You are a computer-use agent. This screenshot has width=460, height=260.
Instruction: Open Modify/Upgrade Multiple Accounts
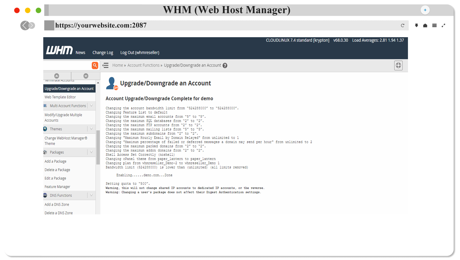(x=63, y=118)
